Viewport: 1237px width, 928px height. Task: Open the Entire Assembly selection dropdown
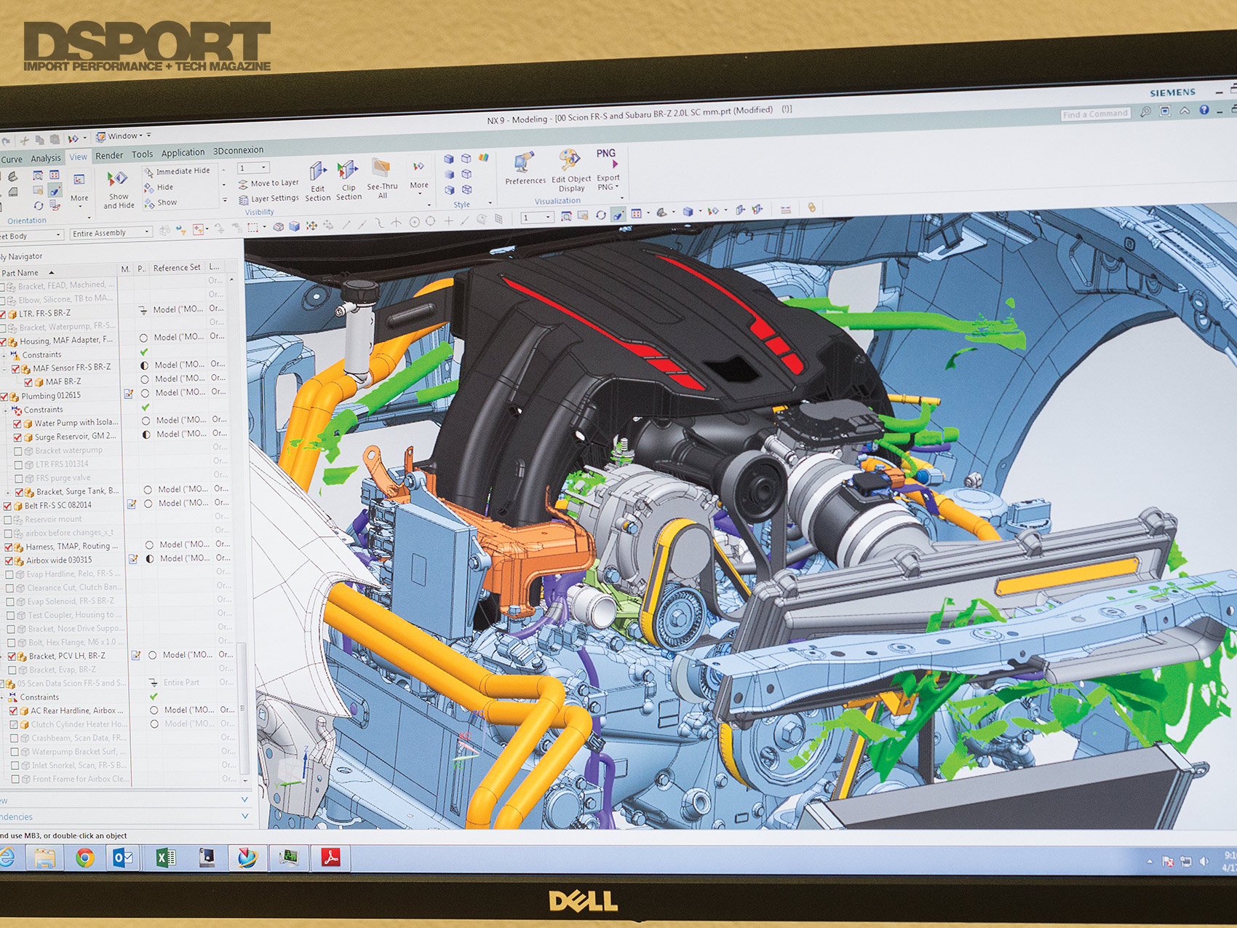pyautogui.click(x=111, y=233)
